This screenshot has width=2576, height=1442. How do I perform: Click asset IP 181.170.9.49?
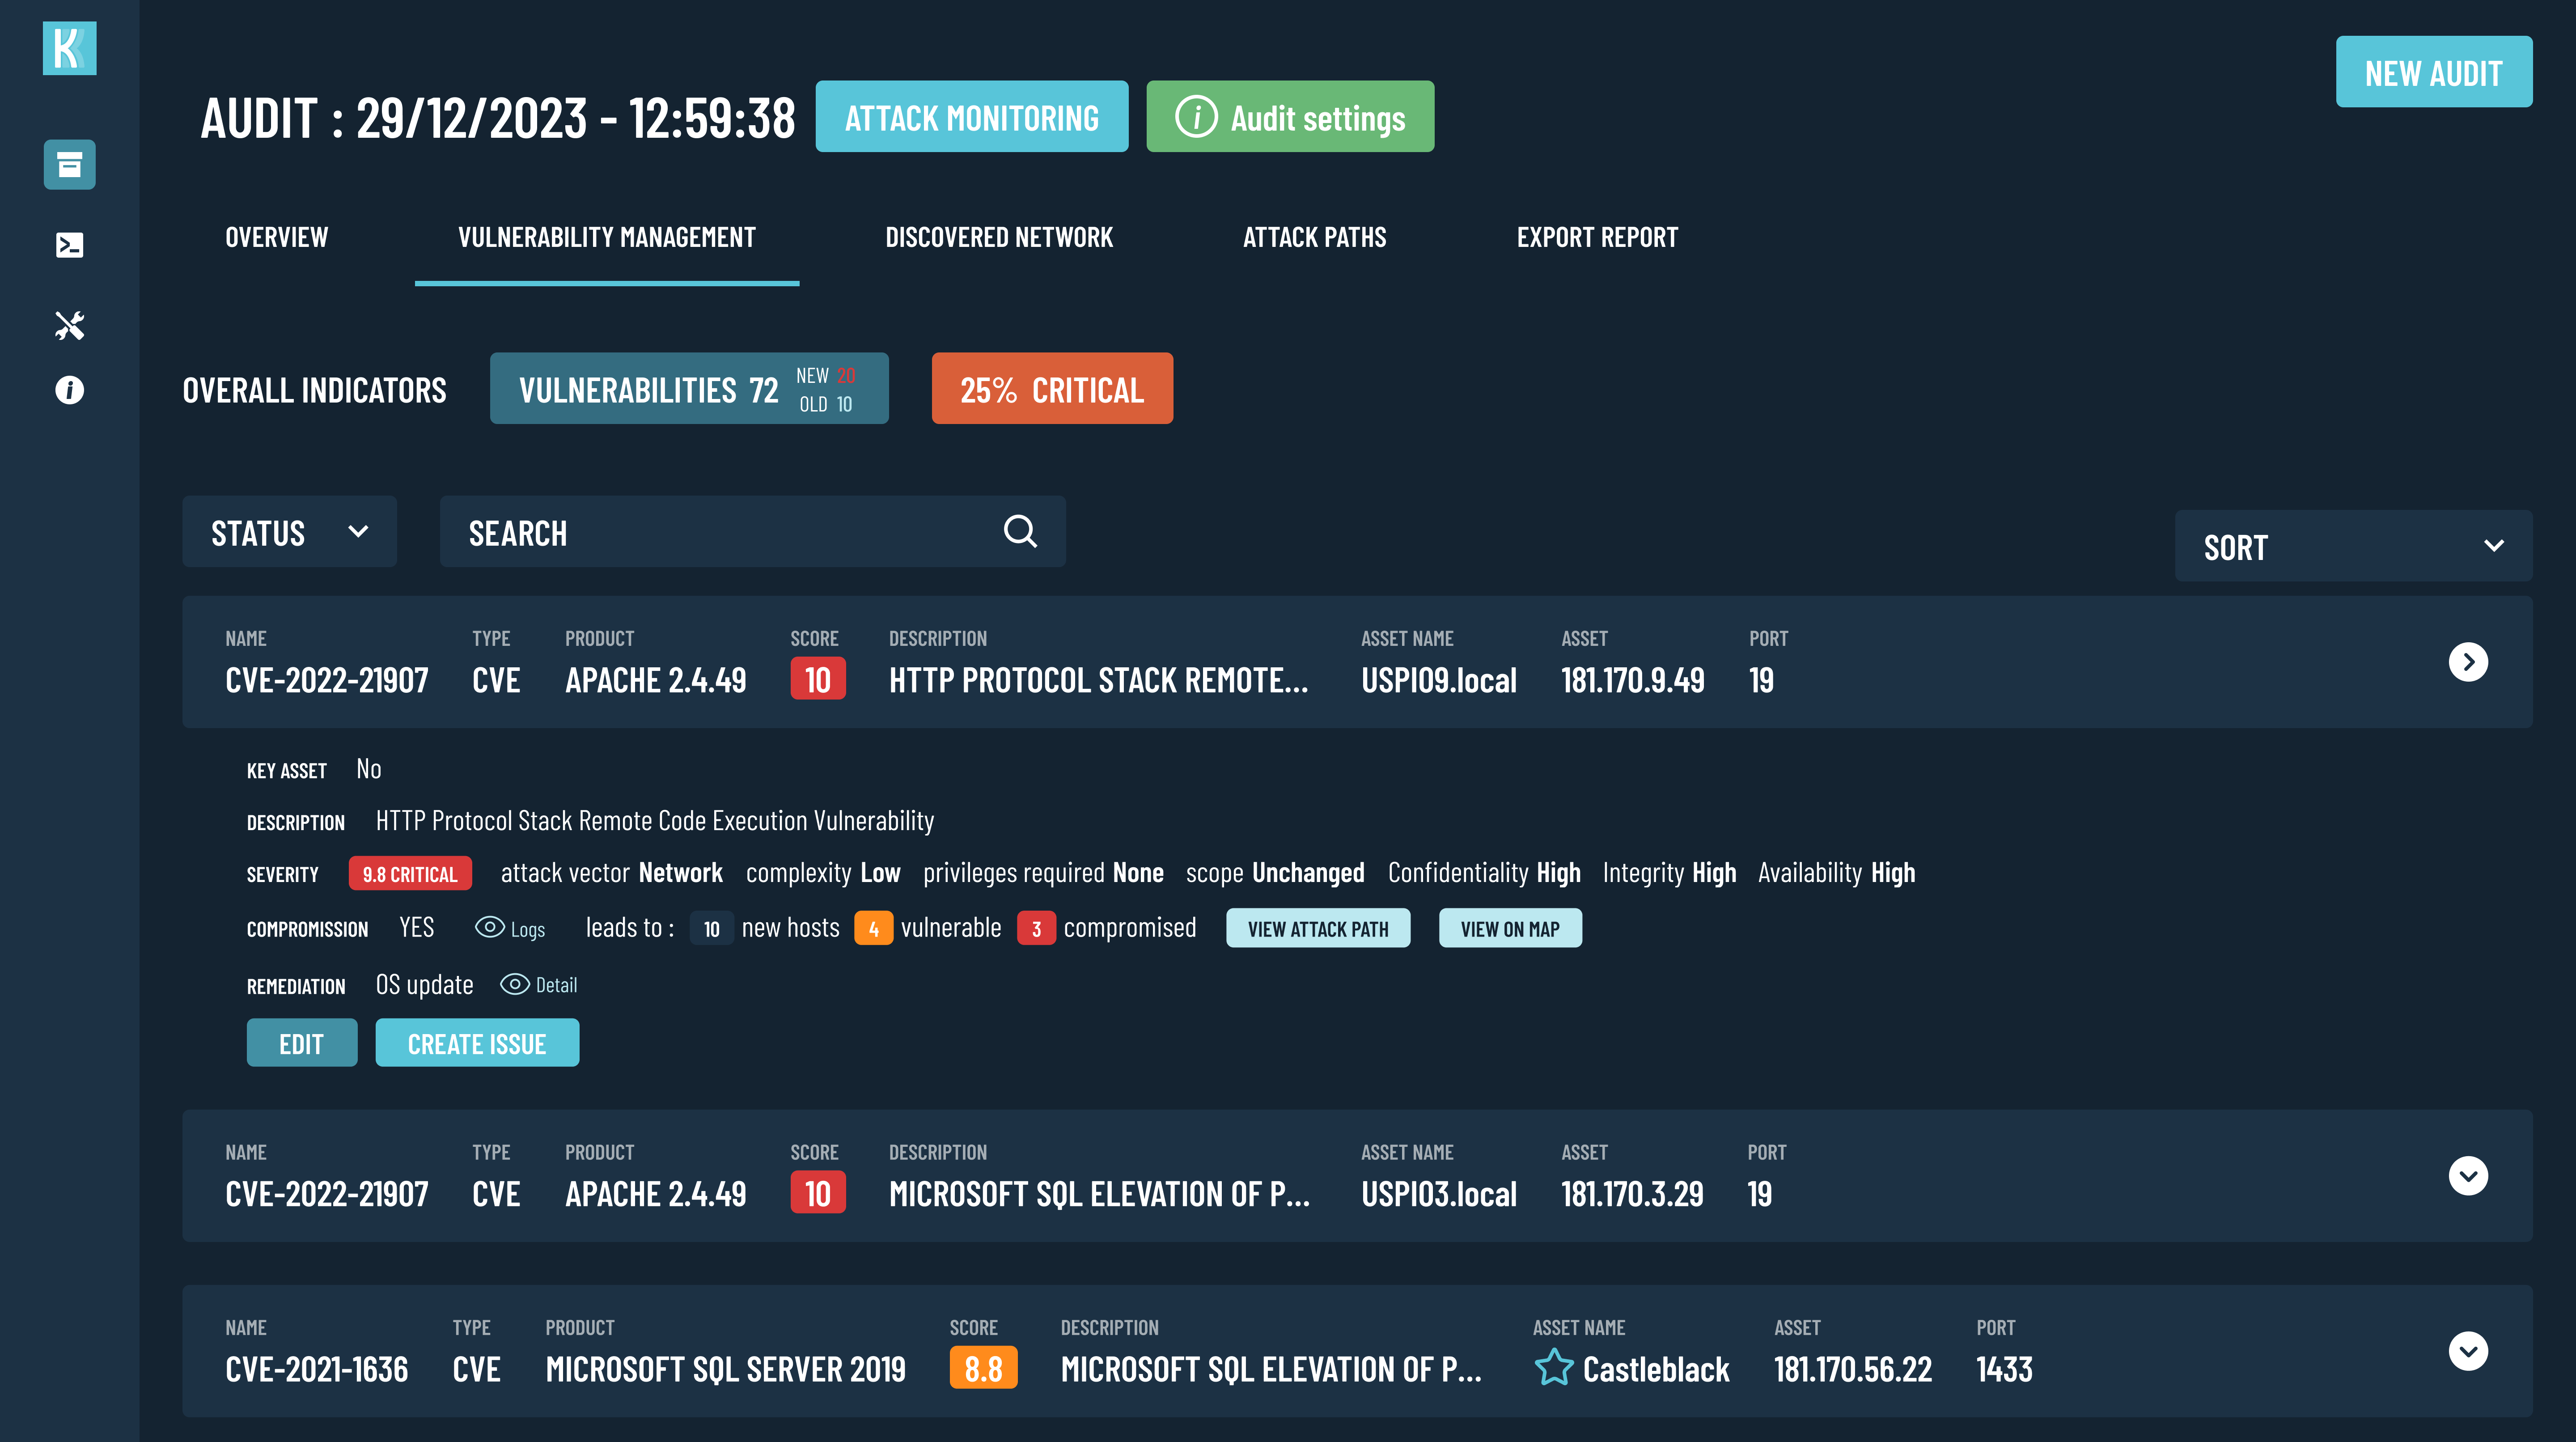[1632, 680]
